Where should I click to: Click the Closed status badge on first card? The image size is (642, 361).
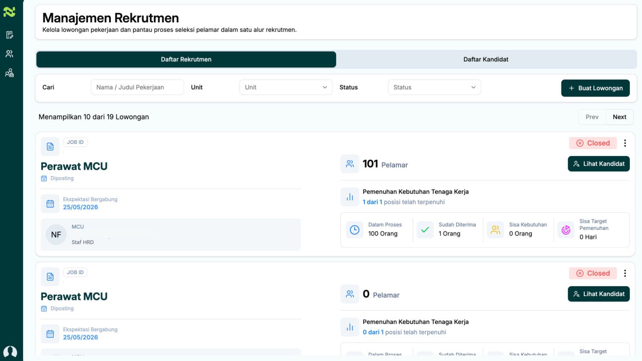coord(593,143)
